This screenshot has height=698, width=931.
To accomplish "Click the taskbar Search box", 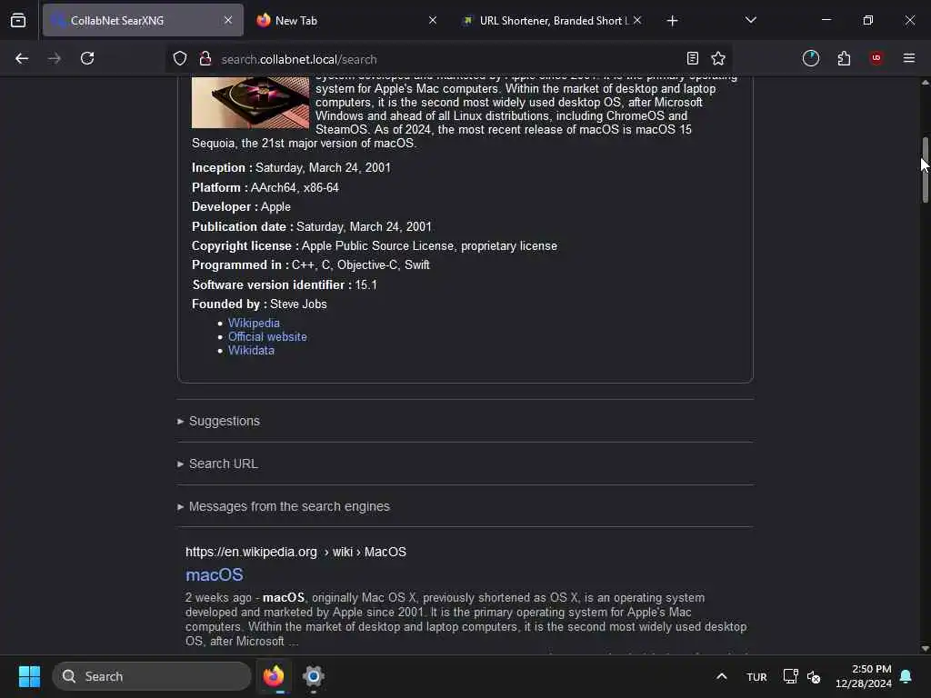I will (x=152, y=676).
